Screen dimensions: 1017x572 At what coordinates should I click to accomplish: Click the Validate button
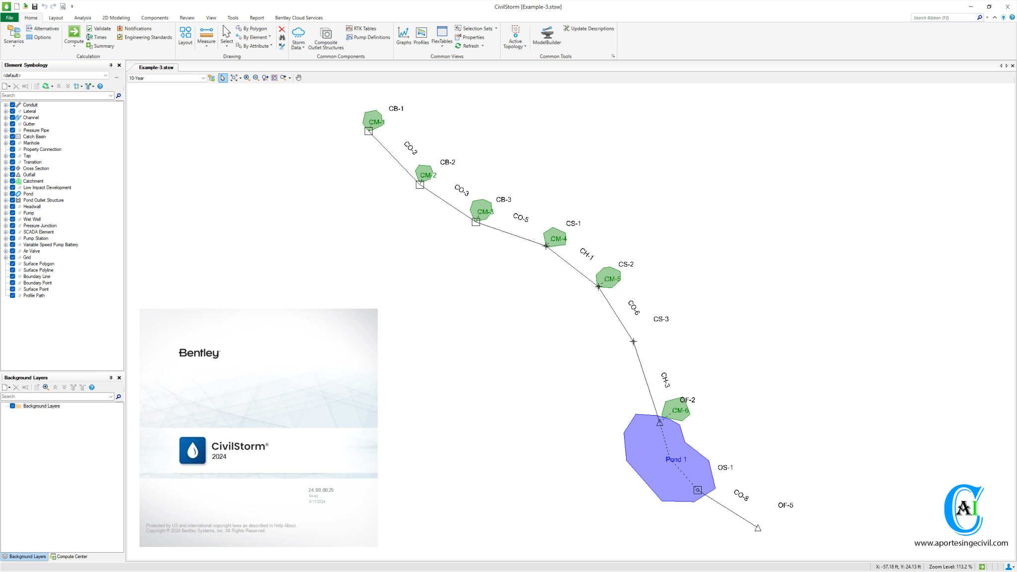pos(99,29)
